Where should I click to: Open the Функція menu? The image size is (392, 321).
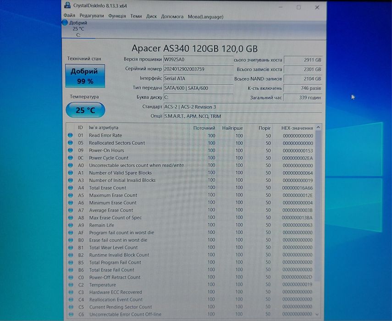pos(117,16)
